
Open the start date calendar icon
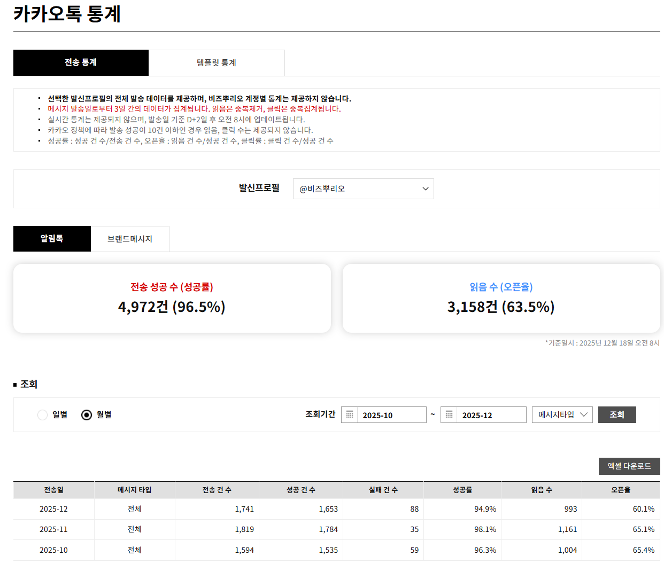350,415
